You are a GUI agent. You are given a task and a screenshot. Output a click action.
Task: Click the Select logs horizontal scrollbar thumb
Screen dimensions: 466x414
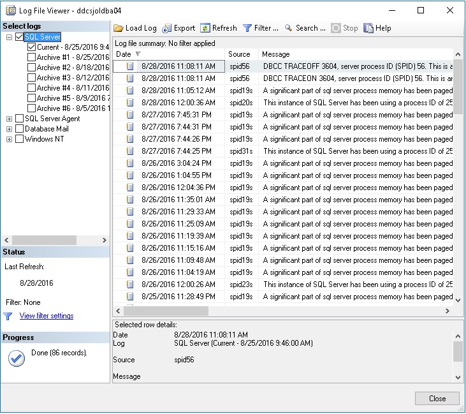(44, 240)
